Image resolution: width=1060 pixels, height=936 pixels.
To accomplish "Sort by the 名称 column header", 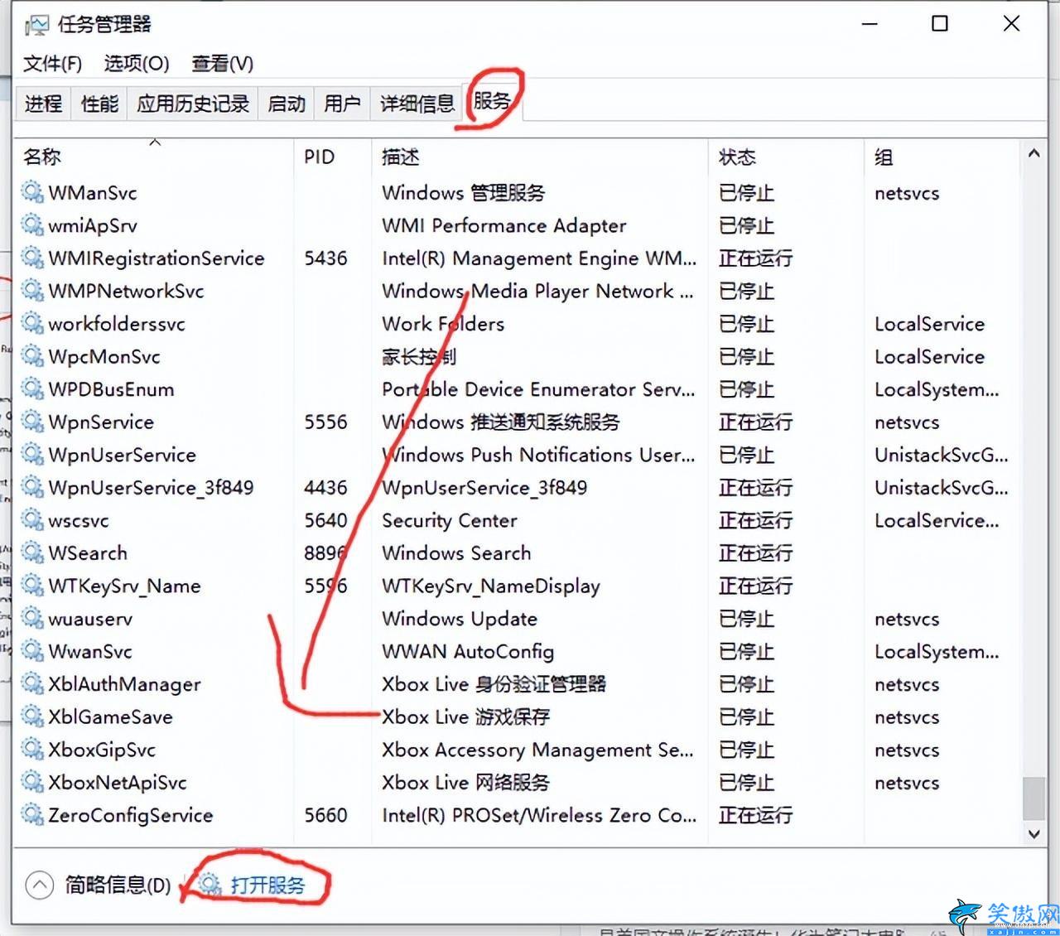I will 154,157.
